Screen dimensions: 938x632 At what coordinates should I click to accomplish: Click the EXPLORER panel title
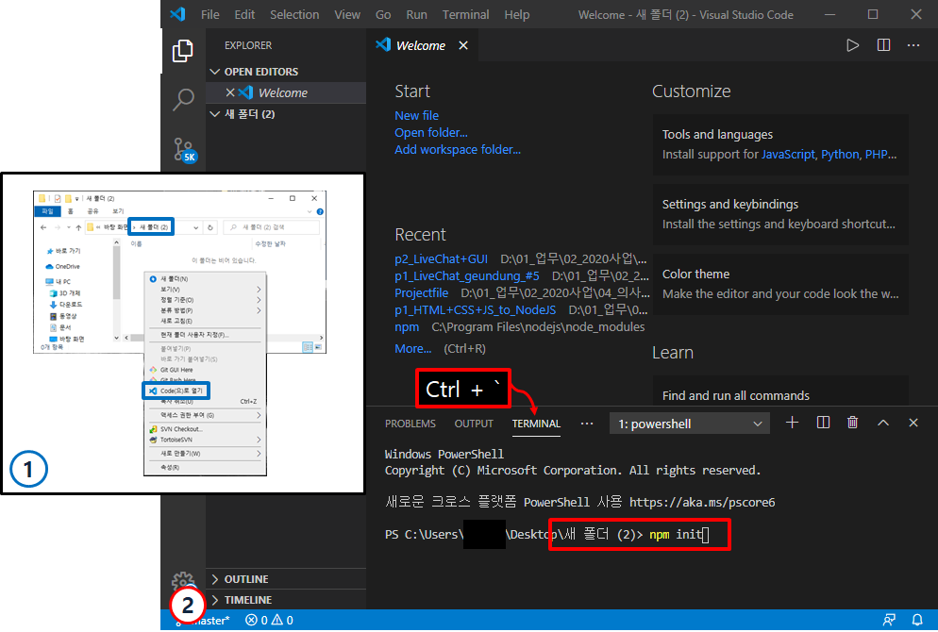(x=248, y=45)
